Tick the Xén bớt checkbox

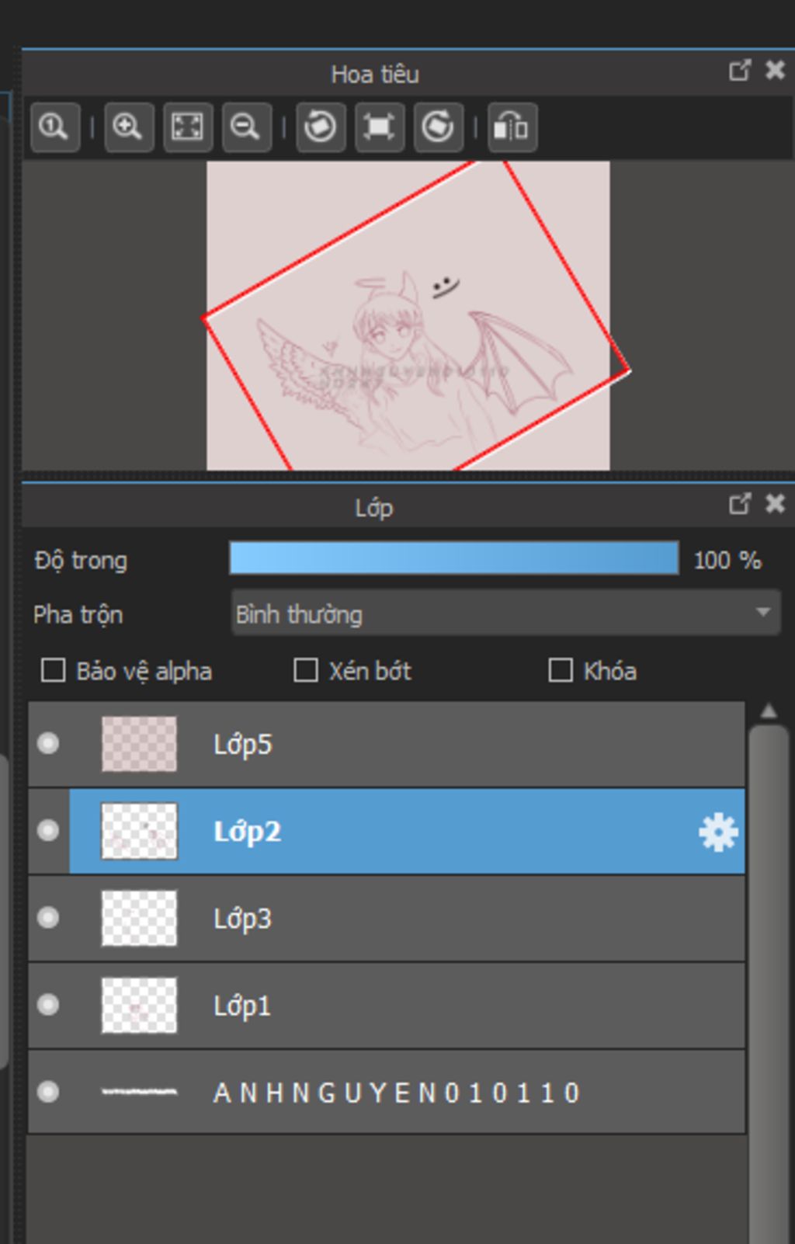pyautogui.click(x=306, y=670)
